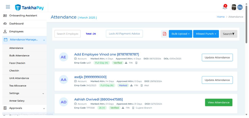This screenshot has height=118, width=249.
Task: Click the Dashboard sidebar icon
Action: pyautogui.click(x=5, y=24)
